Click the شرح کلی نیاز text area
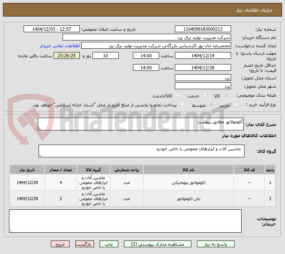This screenshot has height=254, width=285. click(x=141, y=124)
